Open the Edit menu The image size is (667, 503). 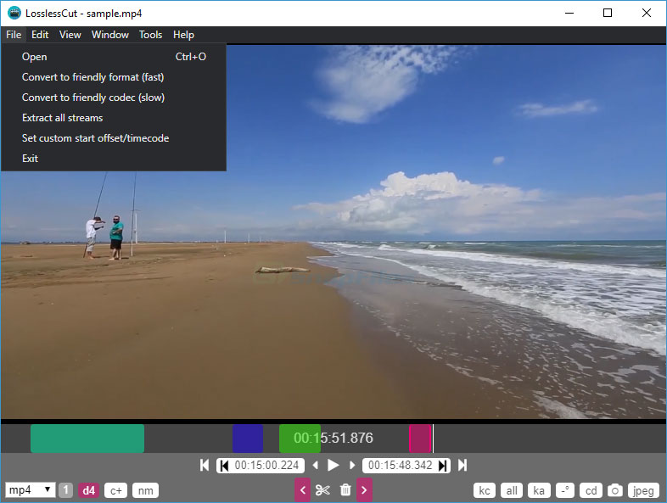tap(40, 35)
